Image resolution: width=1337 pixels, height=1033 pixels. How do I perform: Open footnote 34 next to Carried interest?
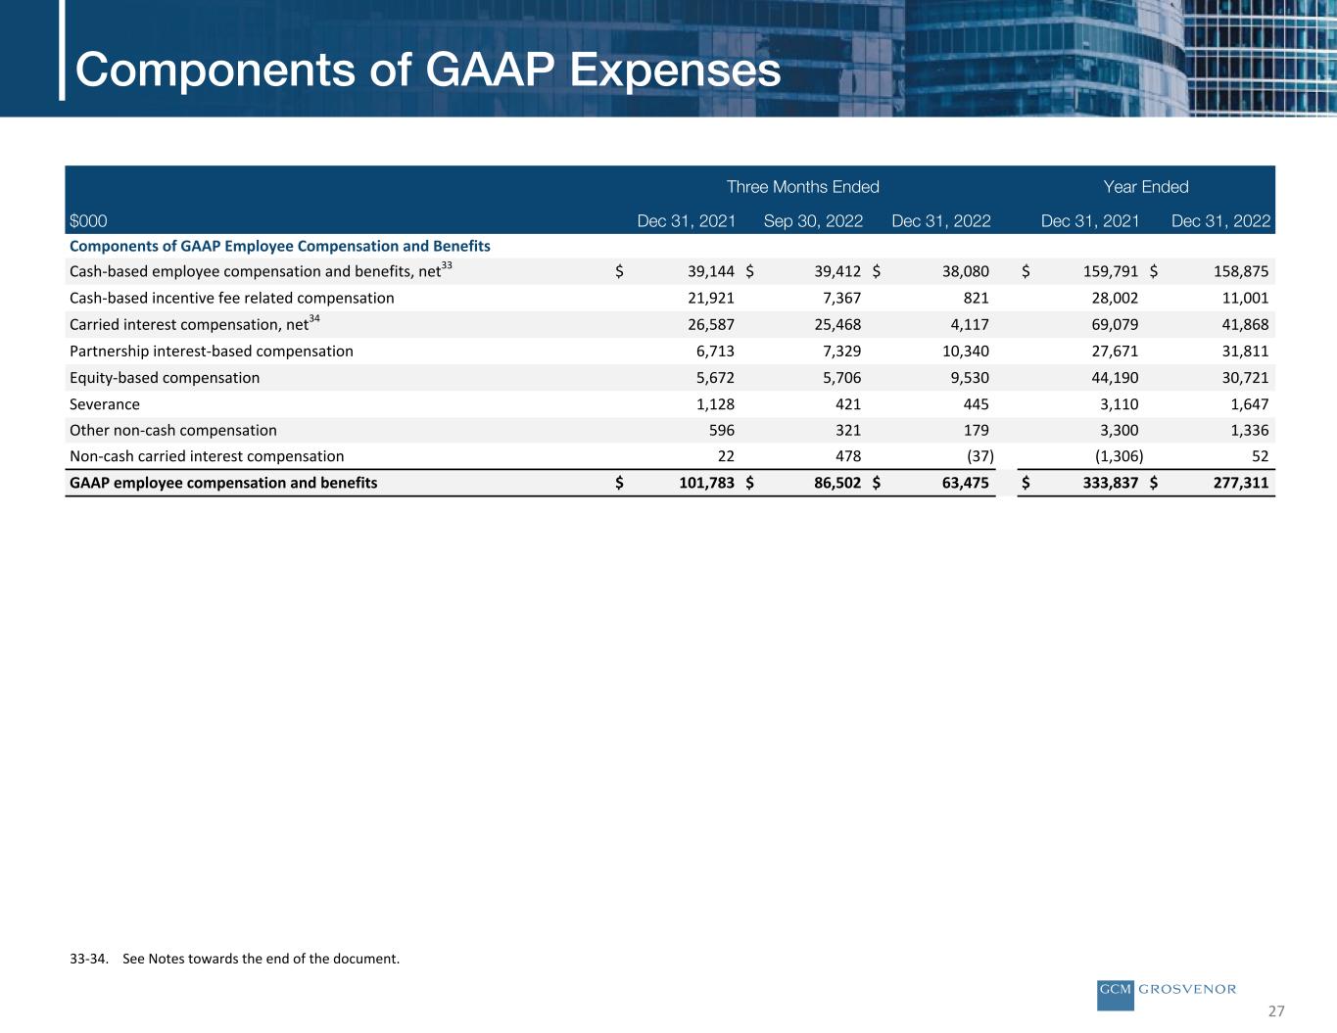coord(314,318)
